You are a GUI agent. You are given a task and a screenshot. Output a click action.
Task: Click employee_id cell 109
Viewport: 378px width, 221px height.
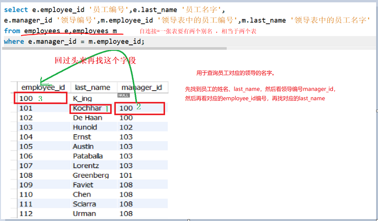click(44, 185)
